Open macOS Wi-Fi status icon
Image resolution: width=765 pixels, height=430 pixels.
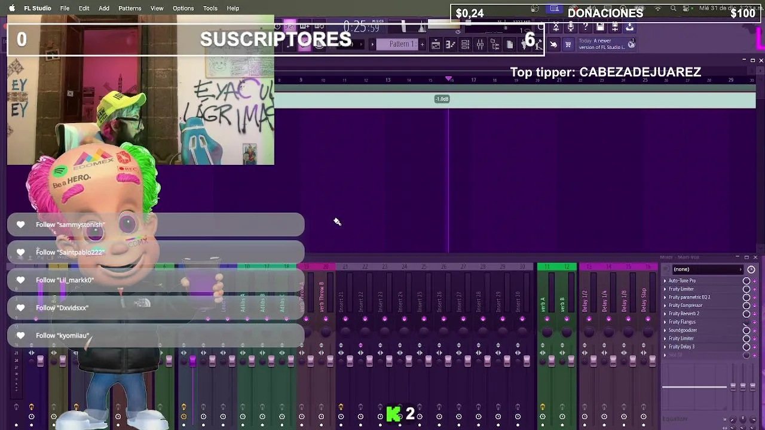coord(658,8)
